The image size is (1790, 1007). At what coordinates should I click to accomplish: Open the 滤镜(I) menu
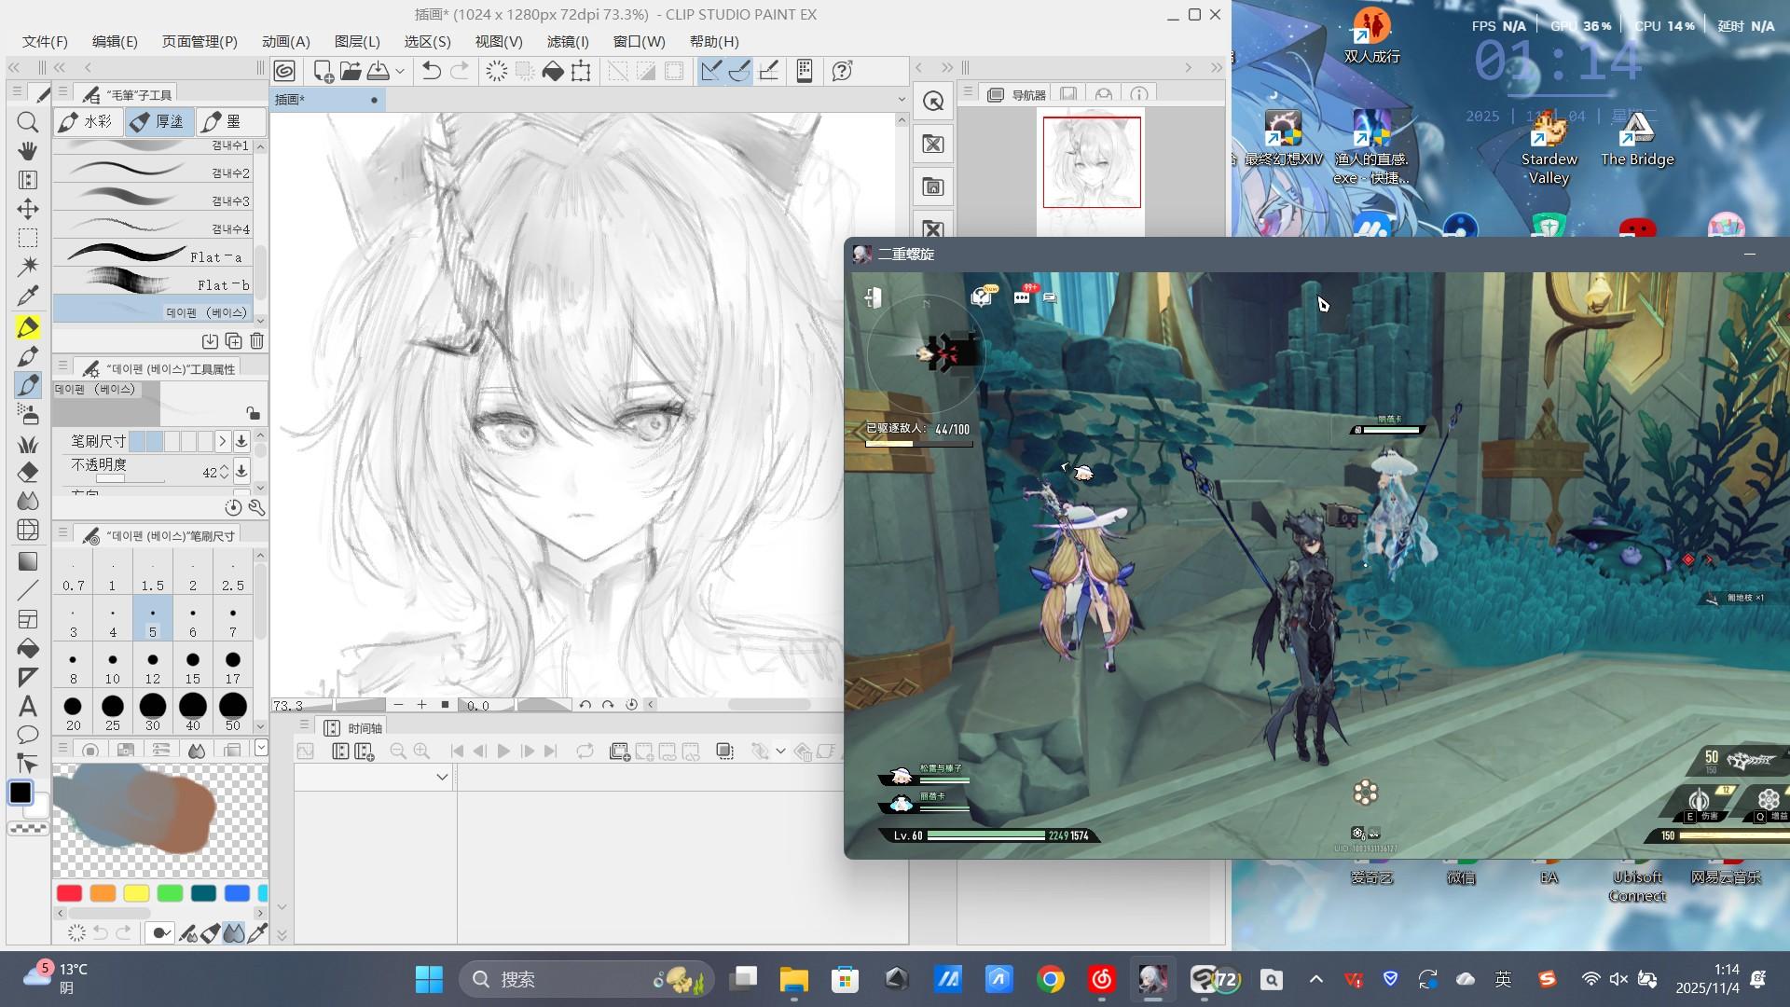(x=568, y=41)
